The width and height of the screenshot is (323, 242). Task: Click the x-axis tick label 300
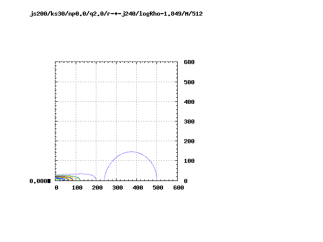point(118,188)
